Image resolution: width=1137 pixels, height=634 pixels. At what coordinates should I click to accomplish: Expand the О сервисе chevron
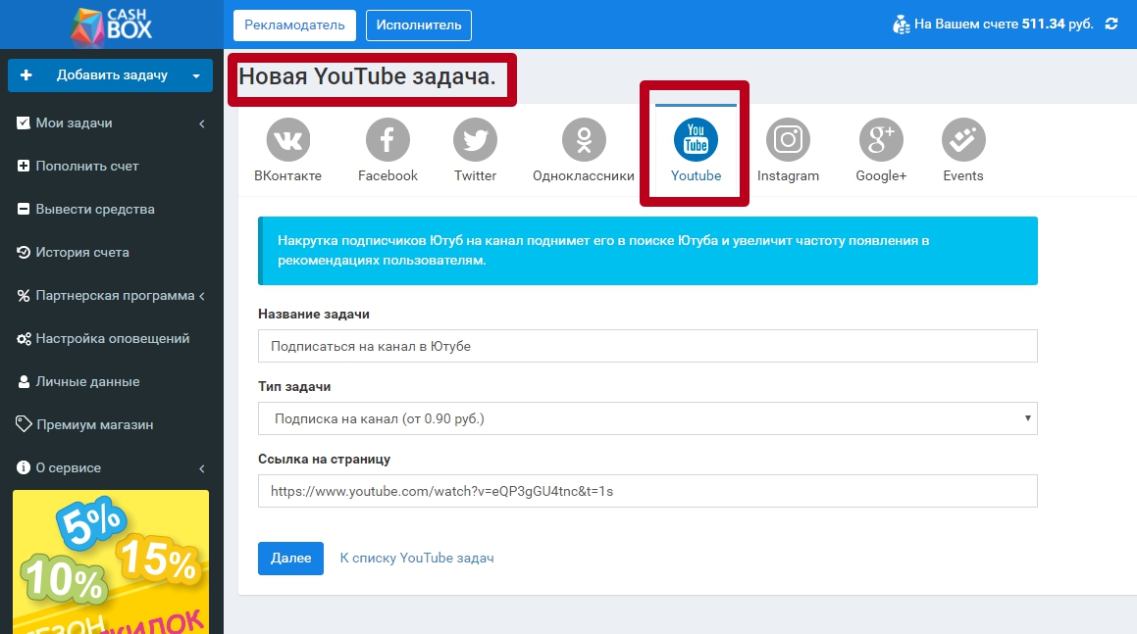(x=201, y=468)
